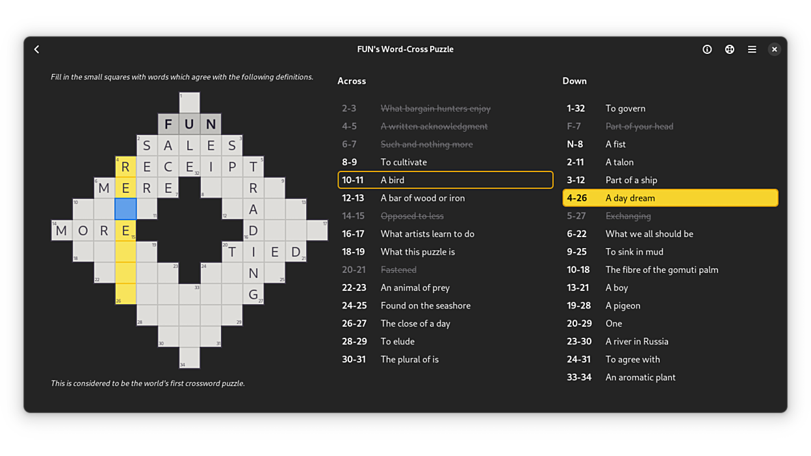
Task: Open the puzzle info icon
Action: [x=707, y=49]
